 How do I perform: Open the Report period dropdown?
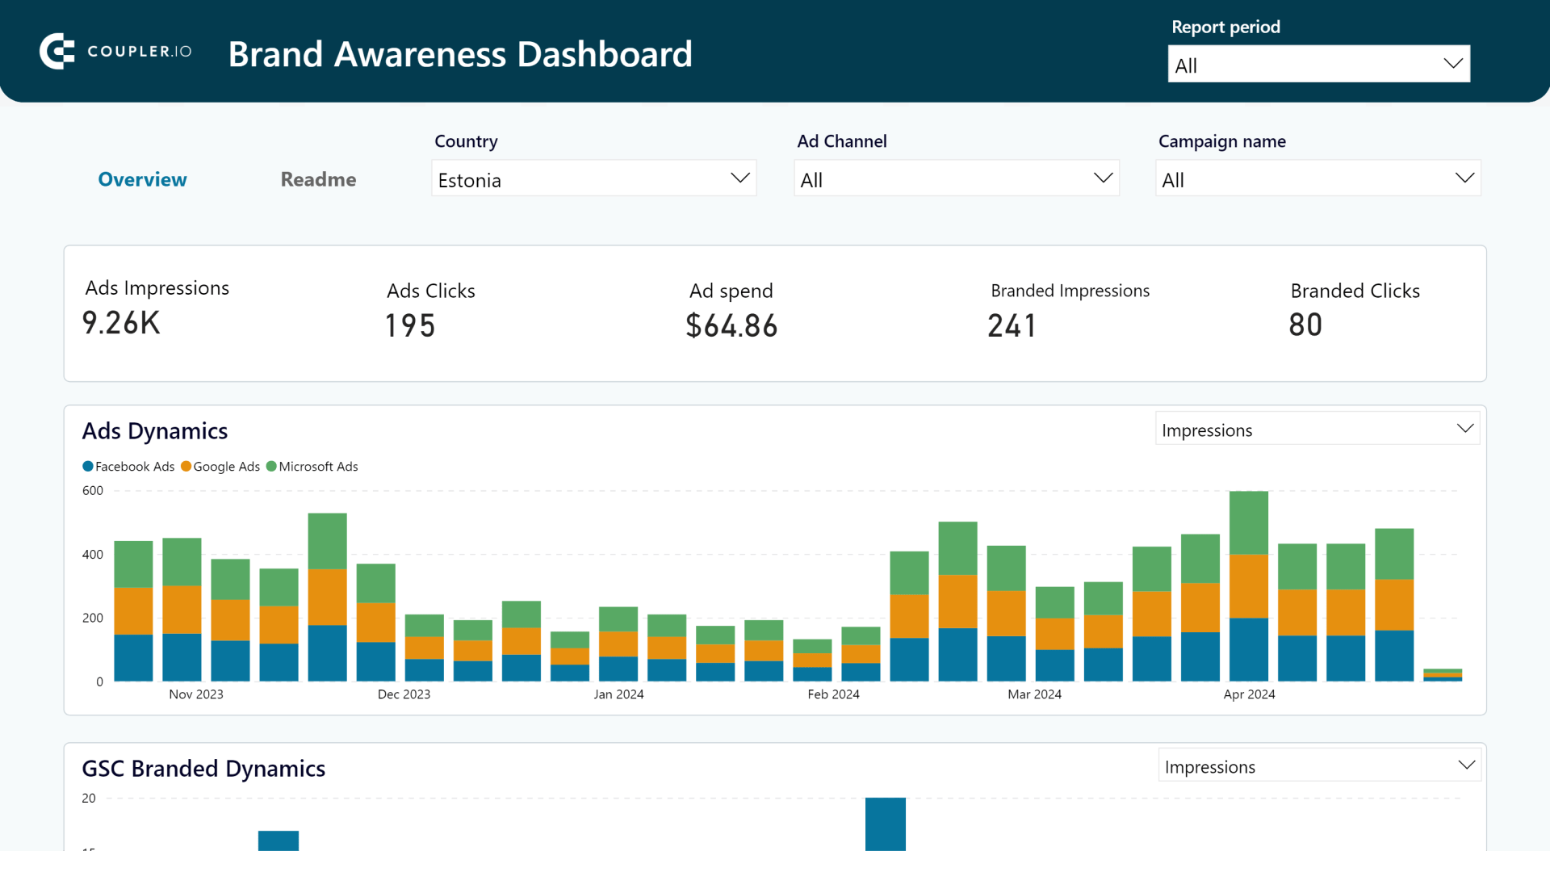pyautogui.click(x=1317, y=63)
